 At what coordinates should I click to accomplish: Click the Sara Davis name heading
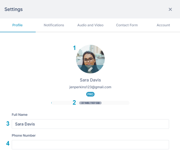coord(90,80)
